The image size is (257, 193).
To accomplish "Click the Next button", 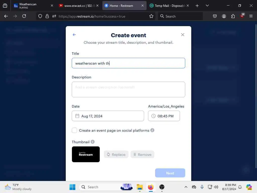I will 170,173.
